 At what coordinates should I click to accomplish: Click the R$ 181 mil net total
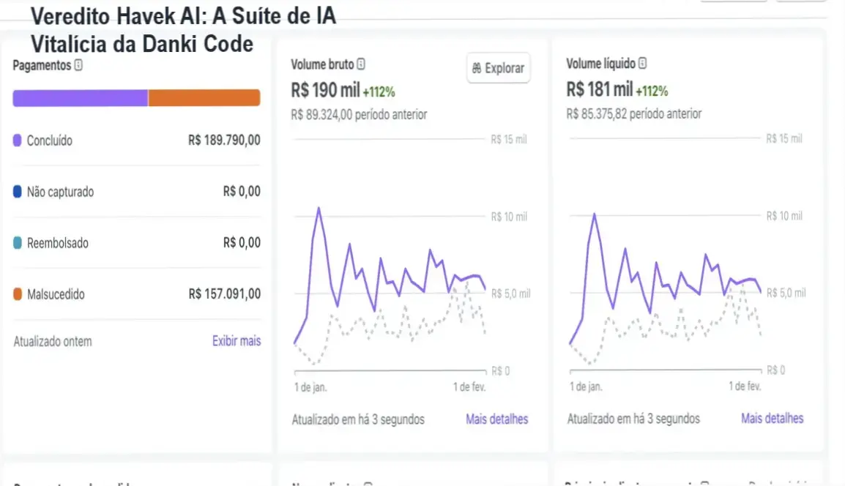click(x=600, y=89)
